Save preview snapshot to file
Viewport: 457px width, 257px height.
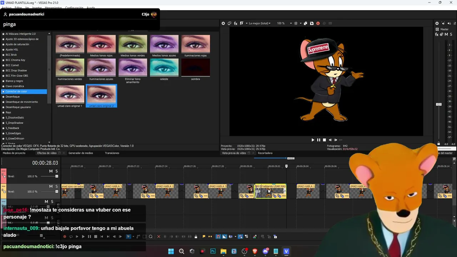pyautogui.click(x=312, y=23)
